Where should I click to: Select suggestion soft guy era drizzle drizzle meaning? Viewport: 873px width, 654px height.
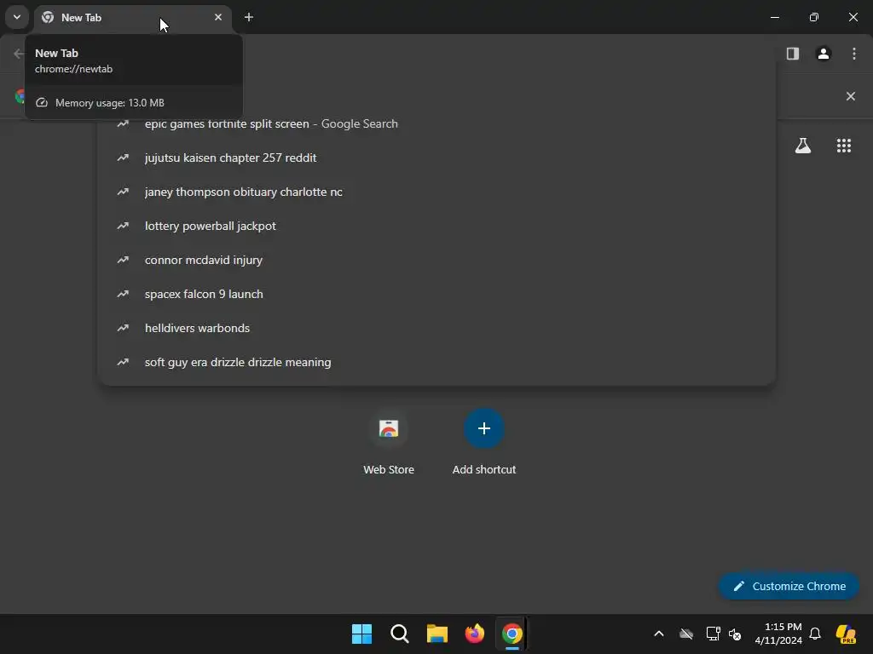(x=436, y=362)
